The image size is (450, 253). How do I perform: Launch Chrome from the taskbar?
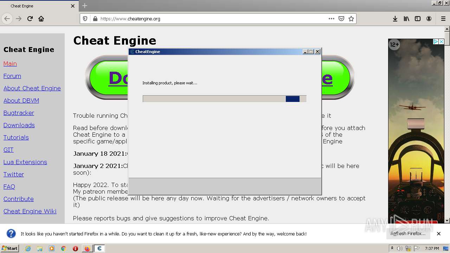point(64,248)
